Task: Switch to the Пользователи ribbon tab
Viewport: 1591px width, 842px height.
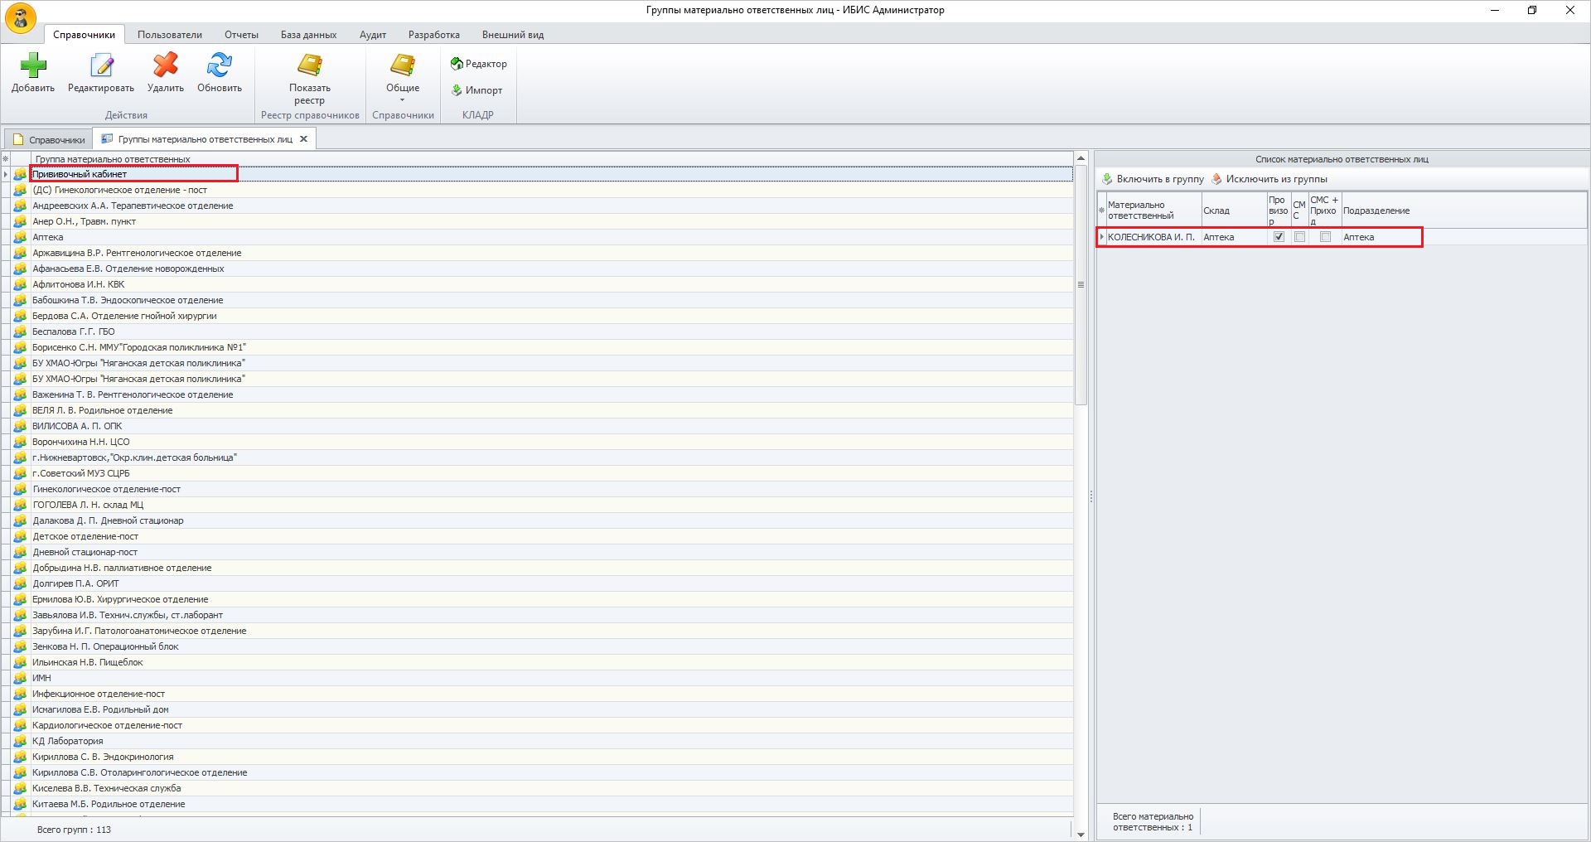Action: pos(170,35)
